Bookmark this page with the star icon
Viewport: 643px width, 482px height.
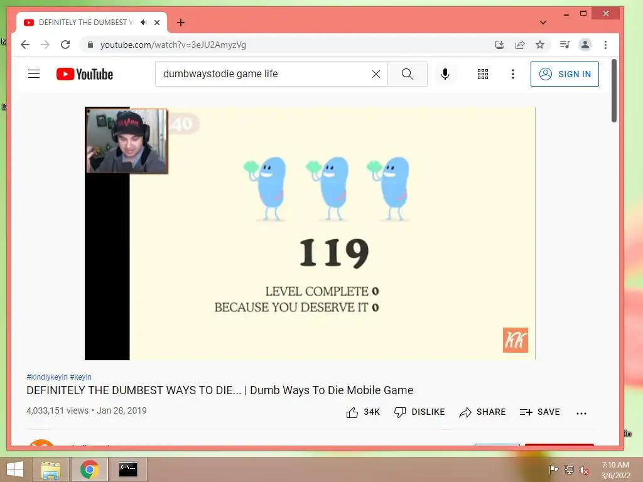pyautogui.click(x=539, y=45)
